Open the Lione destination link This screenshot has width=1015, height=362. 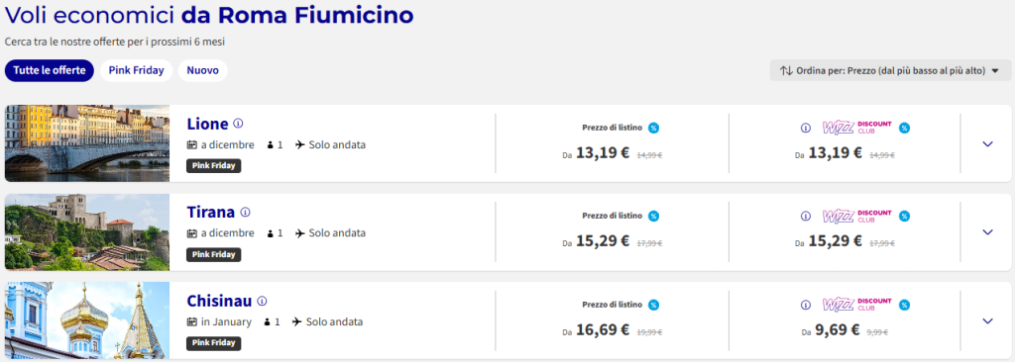pos(207,124)
